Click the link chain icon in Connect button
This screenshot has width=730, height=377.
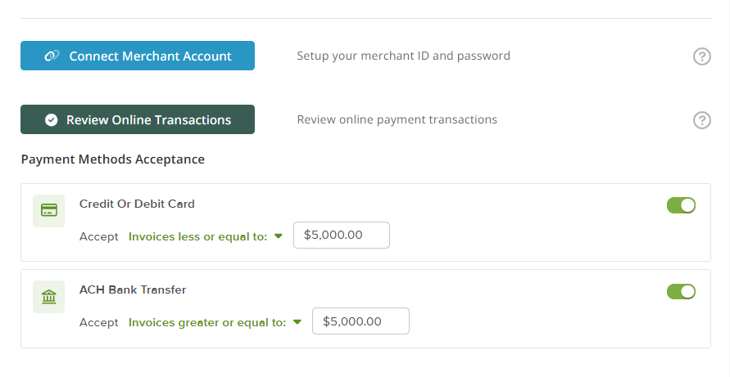coord(52,56)
